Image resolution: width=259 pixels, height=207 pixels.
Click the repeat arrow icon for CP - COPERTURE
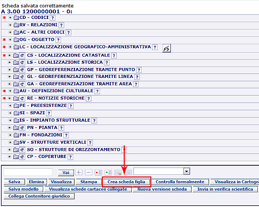(x=22, y=156)
